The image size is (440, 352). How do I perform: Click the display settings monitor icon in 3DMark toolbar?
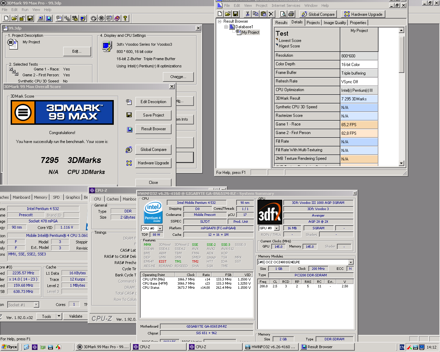(x=83, y=18)
